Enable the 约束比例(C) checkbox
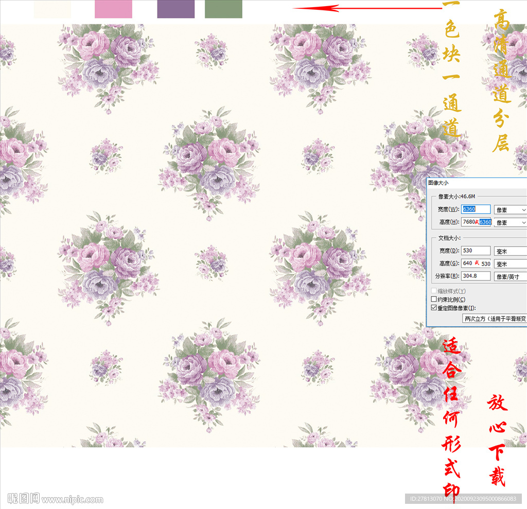Viewport: 527px width, 509px height. (x=434, y=299)
